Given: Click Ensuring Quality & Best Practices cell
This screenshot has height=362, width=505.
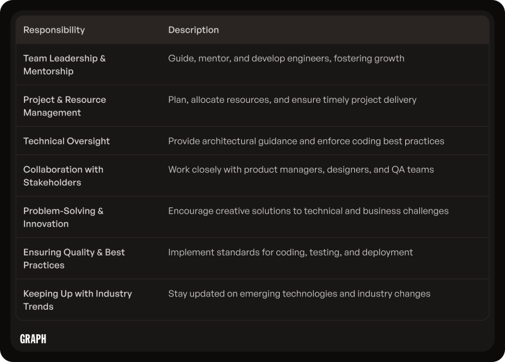Looking at the screenshot, I should 74,259.
